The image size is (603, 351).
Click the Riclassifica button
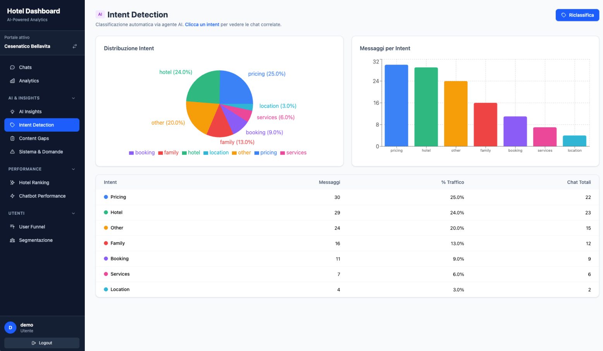click(x=577, y=15)
